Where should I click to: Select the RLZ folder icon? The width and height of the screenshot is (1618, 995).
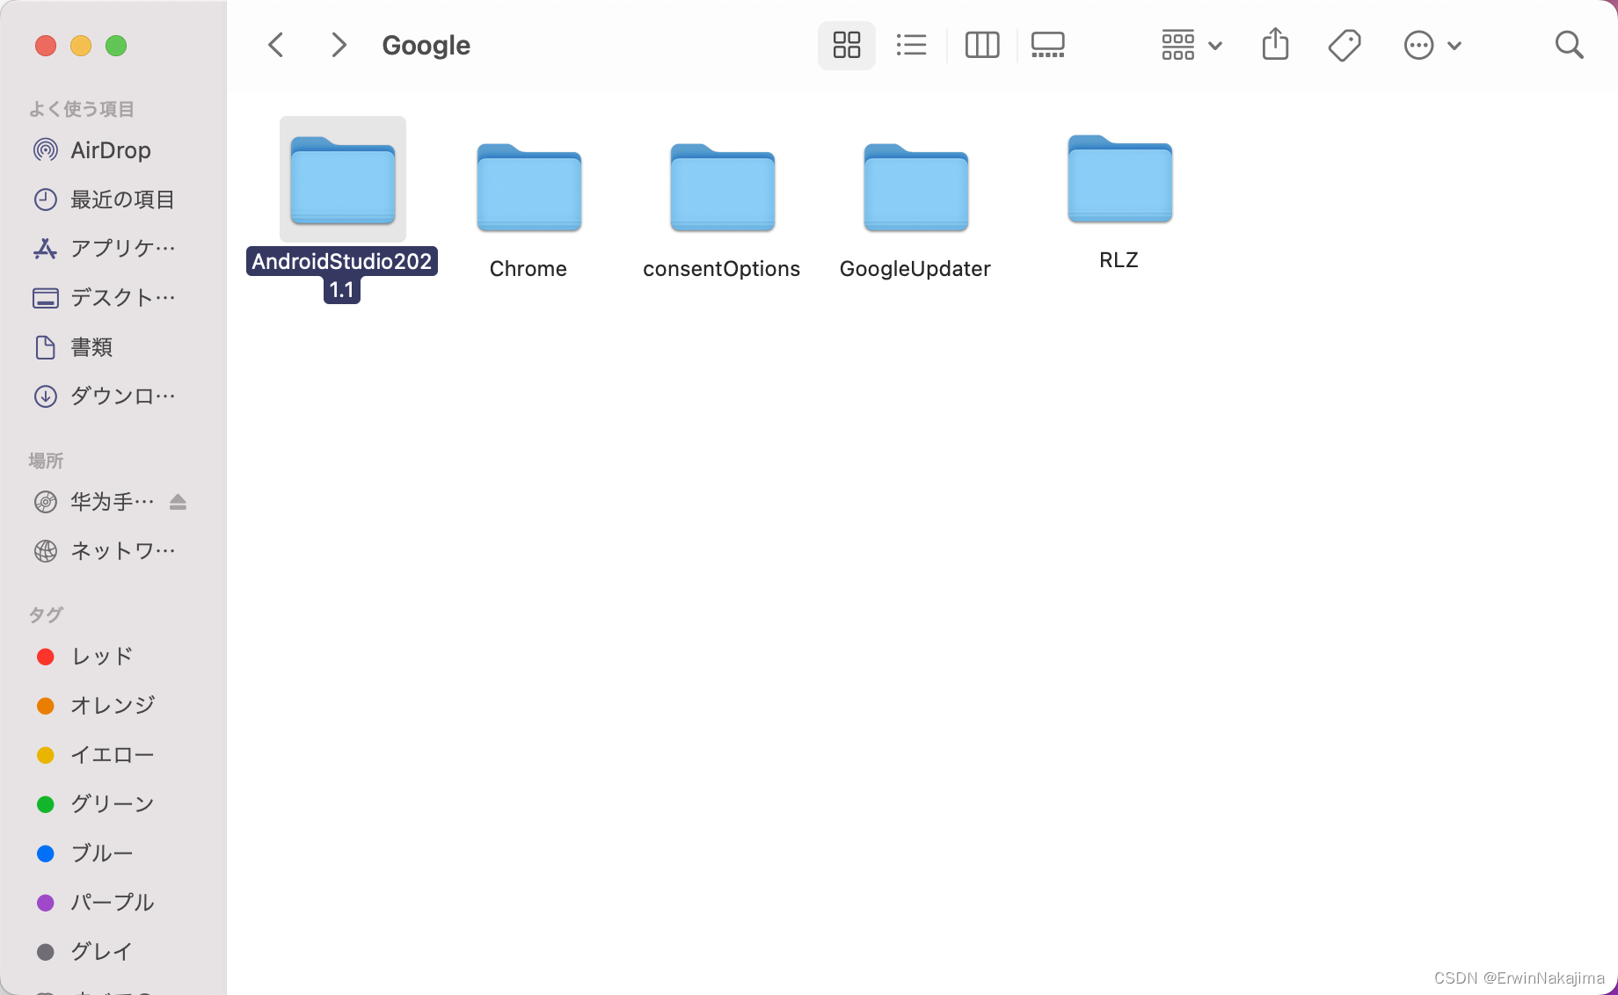(x=1120, y=178)
